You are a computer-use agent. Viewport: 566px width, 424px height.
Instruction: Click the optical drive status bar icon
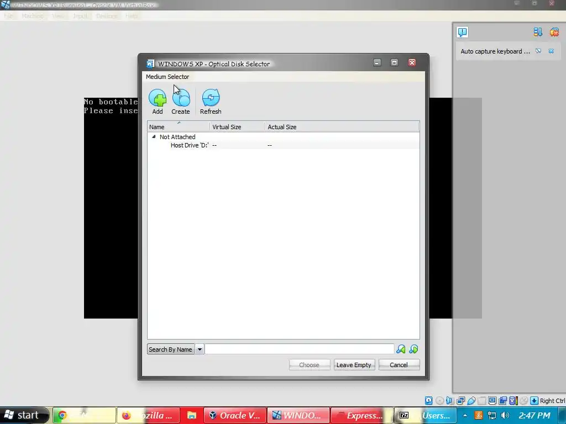click(x=439, y=401)
